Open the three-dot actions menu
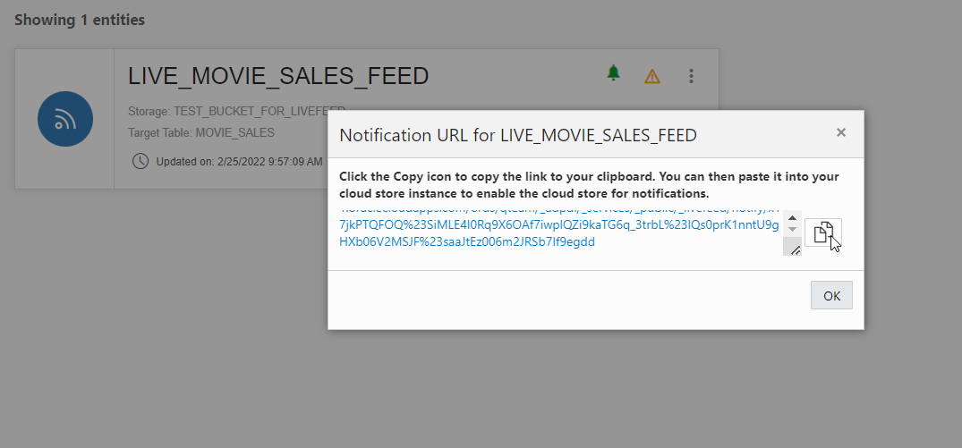Screen dimensions: 962x448 pos(691,76)
